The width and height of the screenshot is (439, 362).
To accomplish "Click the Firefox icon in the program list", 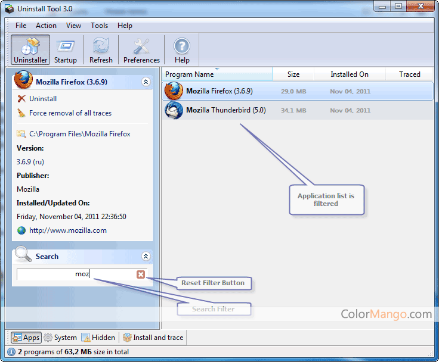I will point(174,91).
